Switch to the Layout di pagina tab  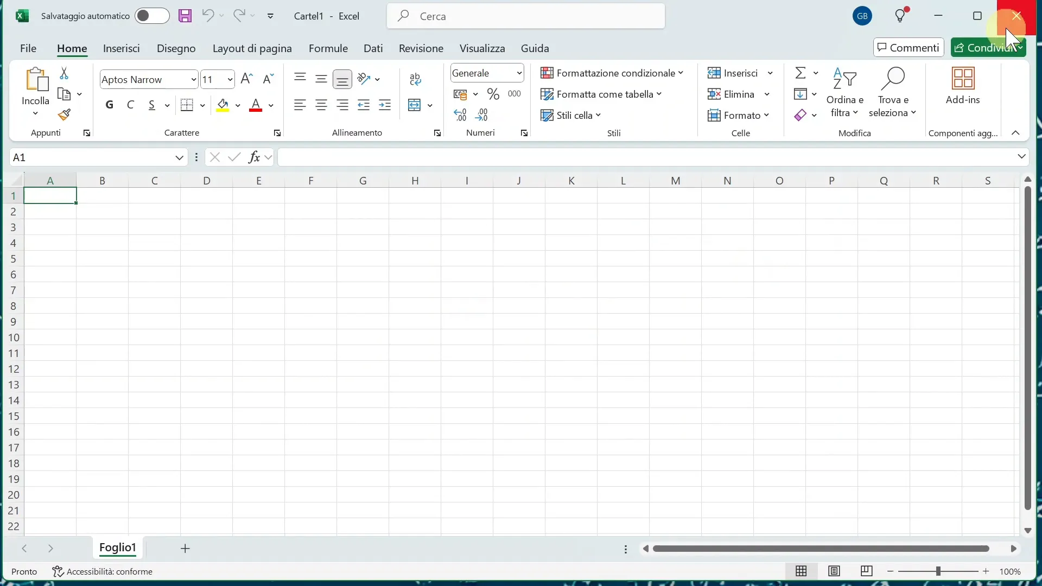pos(252,49)
